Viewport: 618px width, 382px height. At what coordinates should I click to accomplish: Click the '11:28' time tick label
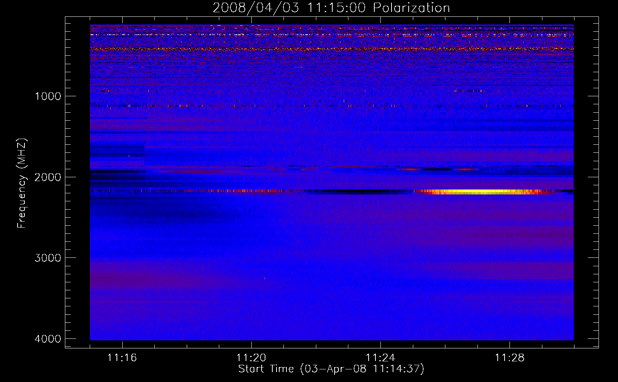click(510, 358)
